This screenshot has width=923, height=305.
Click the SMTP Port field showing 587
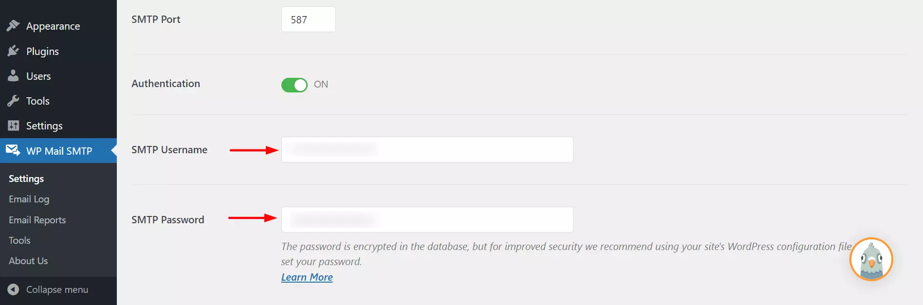(x=308, y=19)
